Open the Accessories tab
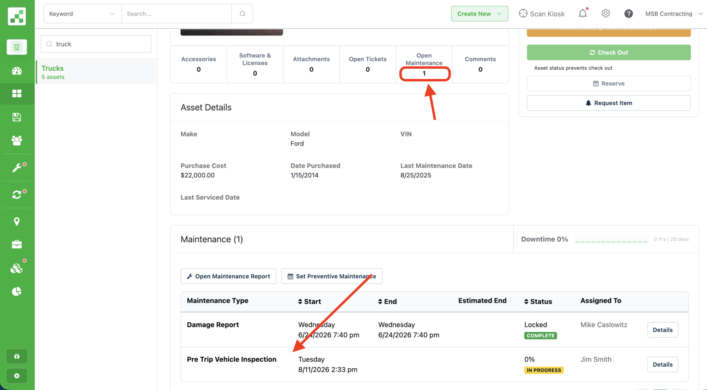This screenshot has height=390, width=707. pos(198,64)
